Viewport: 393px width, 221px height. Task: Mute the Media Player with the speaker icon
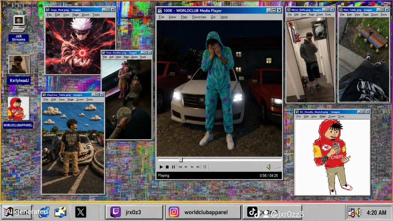pos(269,167)
